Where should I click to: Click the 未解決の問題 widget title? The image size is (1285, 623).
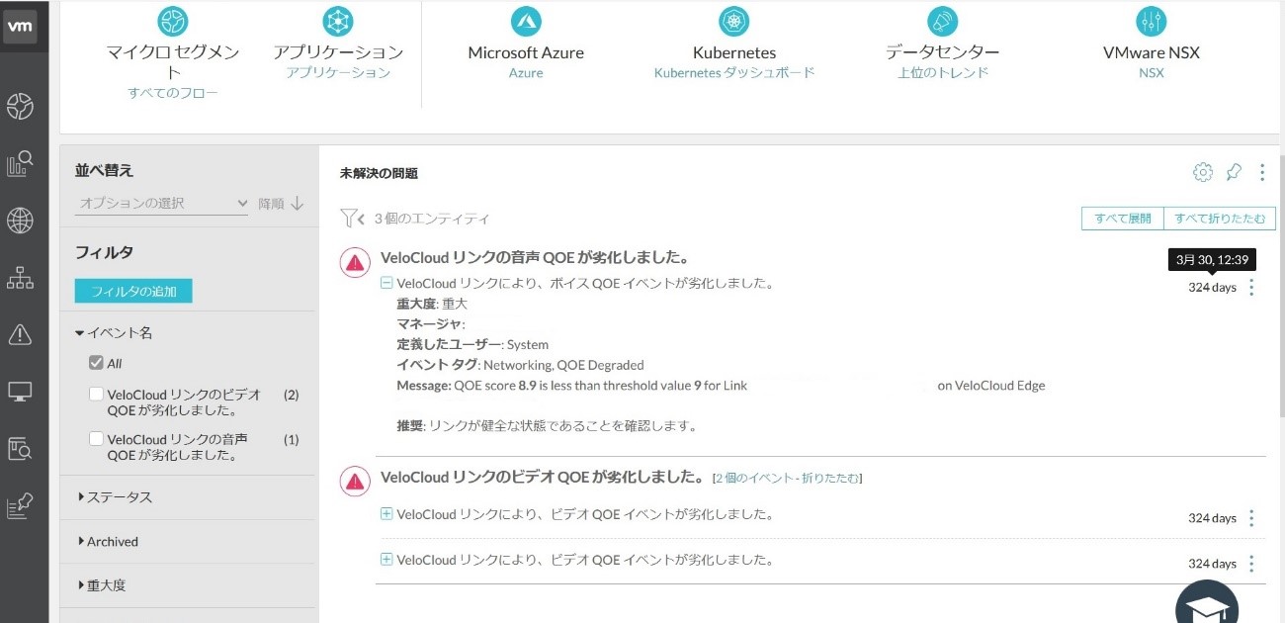click(379, 173)
